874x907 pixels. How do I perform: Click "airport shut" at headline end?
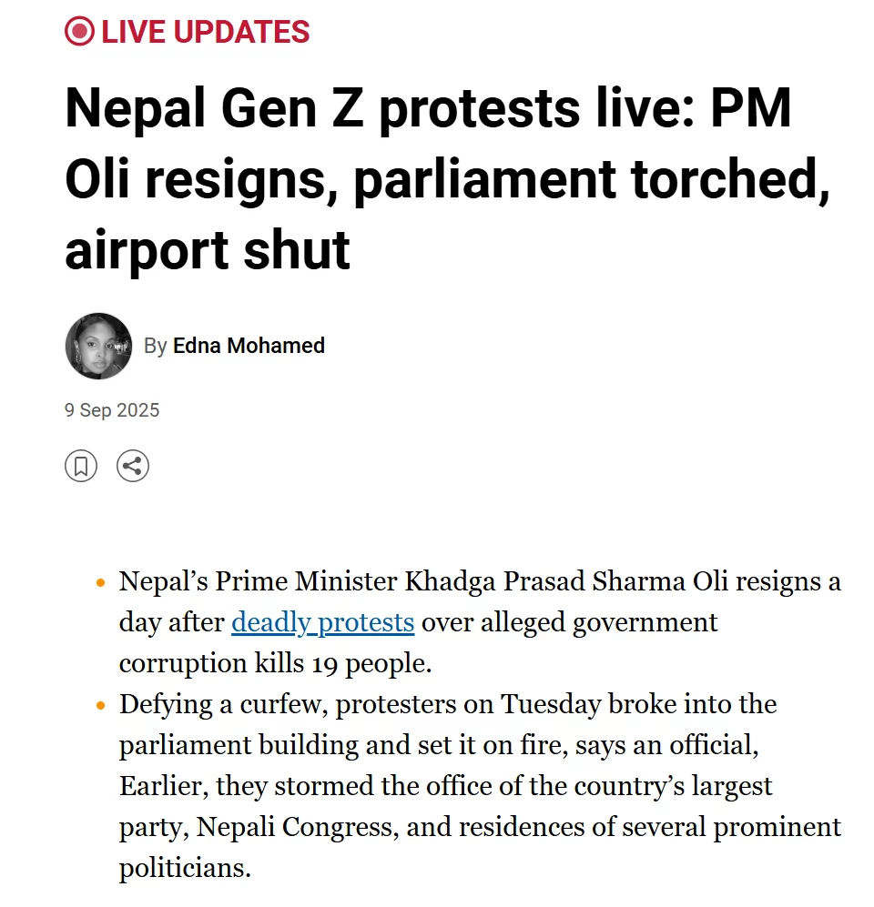(x=208, y=250)
